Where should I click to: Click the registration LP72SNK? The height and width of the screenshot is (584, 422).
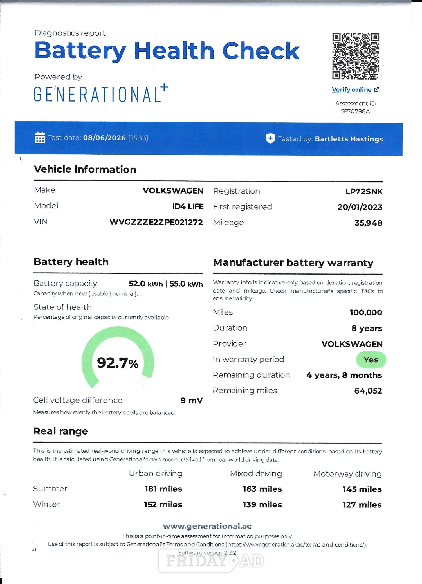(x=364, y=192)
